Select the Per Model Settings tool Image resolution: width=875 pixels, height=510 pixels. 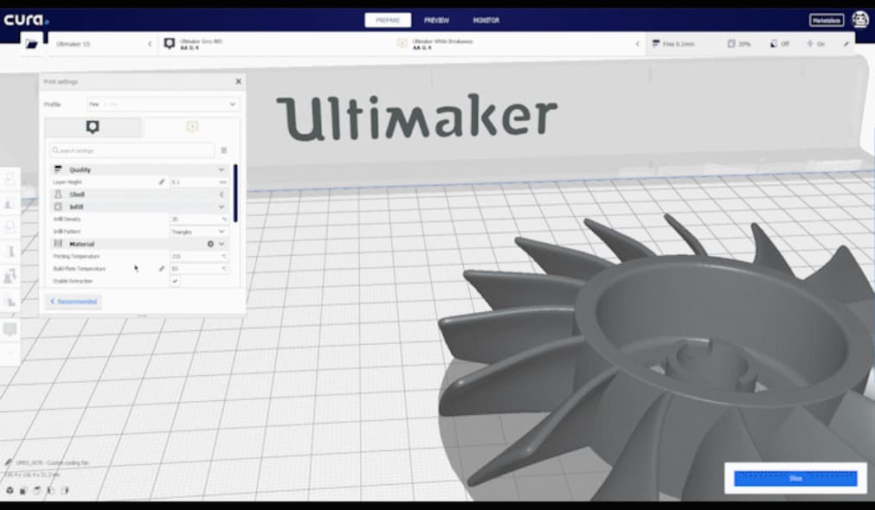click(x=10, y=277)
